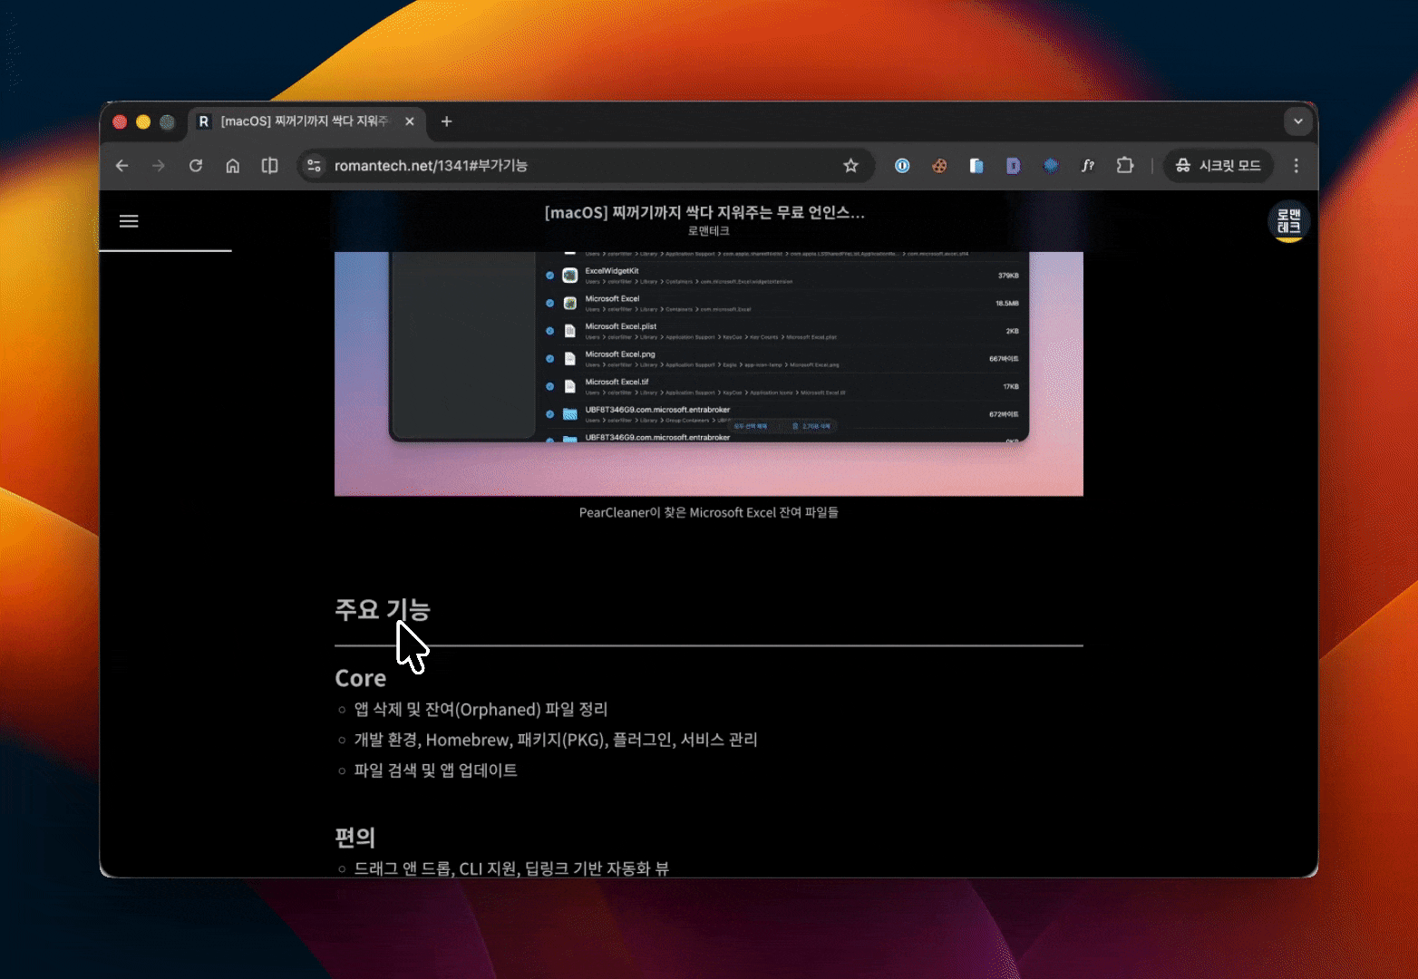Click the purple D extension icon
Viewport: 1418px width, 979px height.
tap(1014, 166)
